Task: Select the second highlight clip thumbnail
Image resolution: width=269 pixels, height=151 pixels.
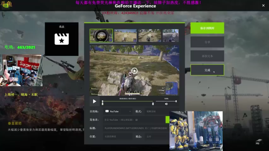Action: pyautogui.click(x=125, y=36)
